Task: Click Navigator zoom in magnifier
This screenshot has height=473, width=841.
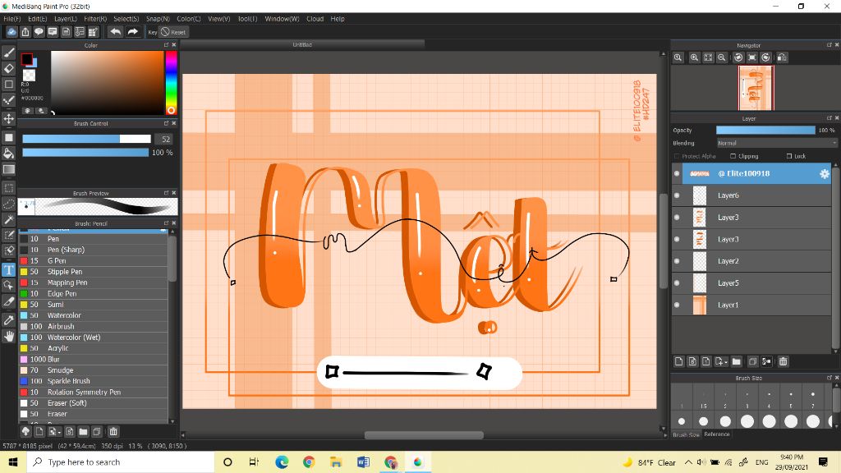Action: tap(694, 57)
